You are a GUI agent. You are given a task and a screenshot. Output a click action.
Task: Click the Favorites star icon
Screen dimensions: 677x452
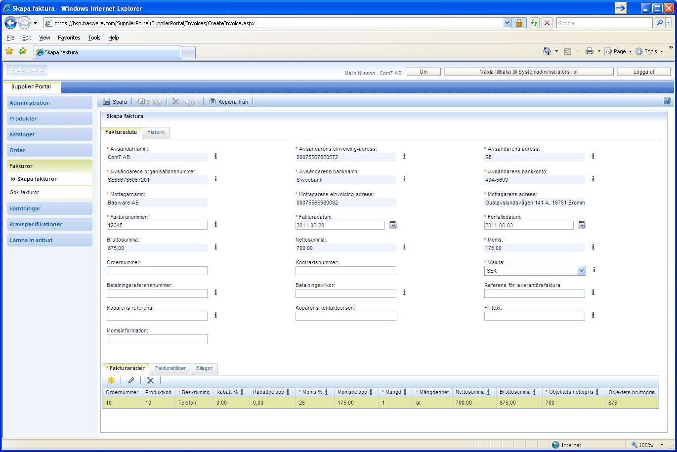(x=9, y=51)
